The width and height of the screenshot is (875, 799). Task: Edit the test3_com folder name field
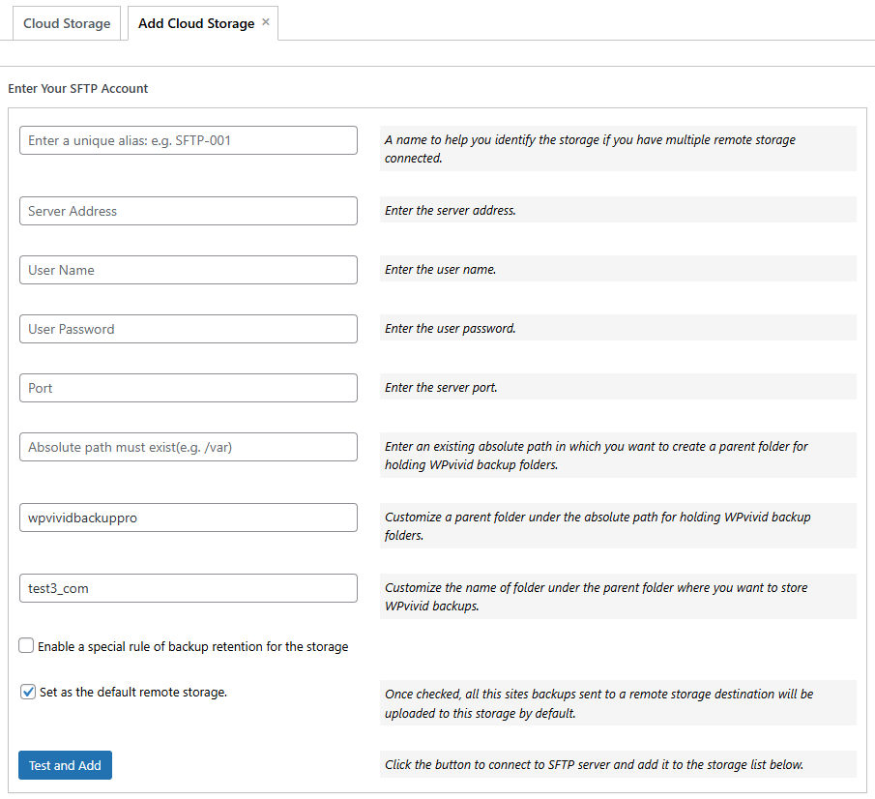point(188,588)
